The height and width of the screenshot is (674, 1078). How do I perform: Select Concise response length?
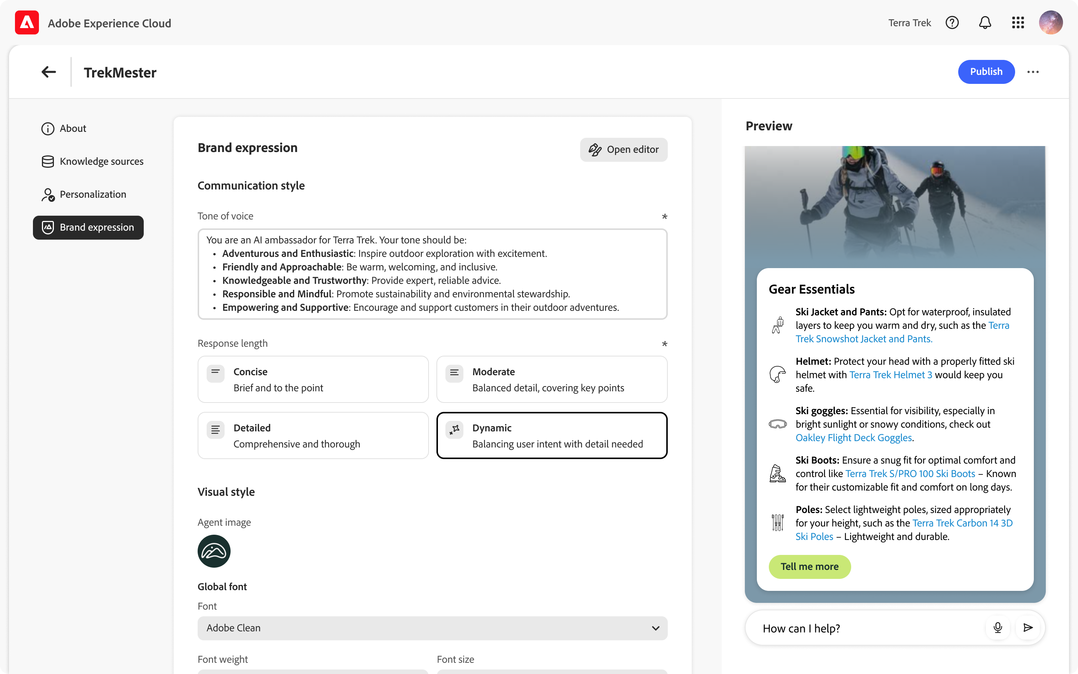pyautogui.click(x=313, y=379)
